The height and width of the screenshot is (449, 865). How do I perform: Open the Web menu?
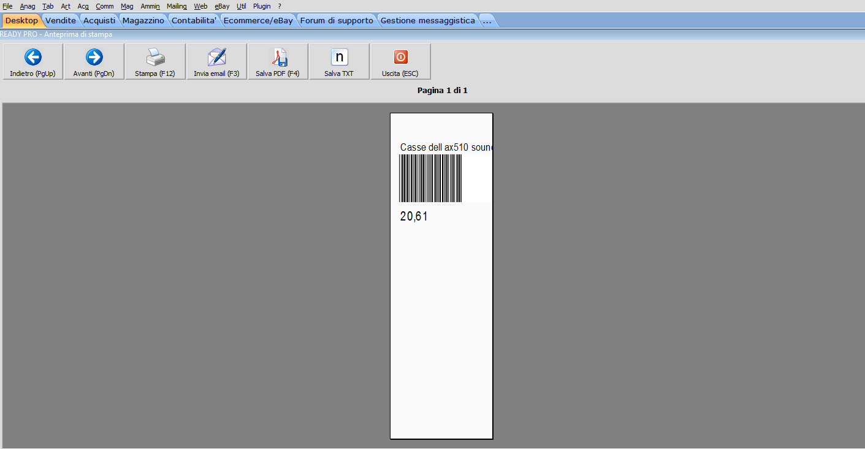200,6
